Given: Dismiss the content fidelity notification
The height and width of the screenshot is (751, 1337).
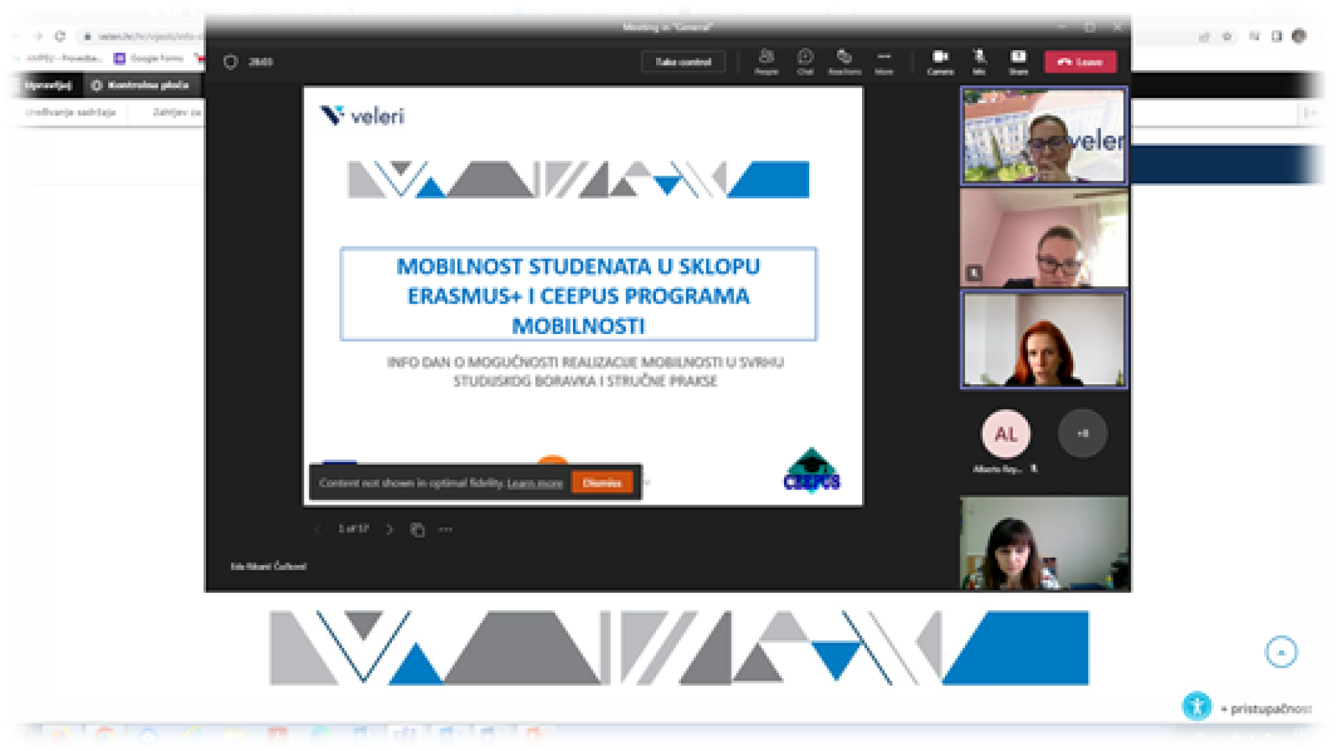Looking at the screenshot, I should pos(602,483).
